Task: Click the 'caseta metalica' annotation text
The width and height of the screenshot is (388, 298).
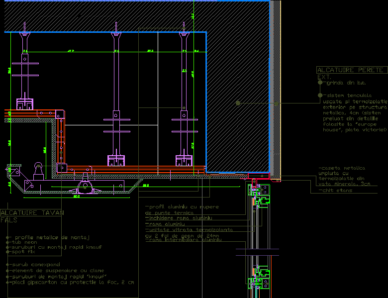Action: (x=343, y=168)
